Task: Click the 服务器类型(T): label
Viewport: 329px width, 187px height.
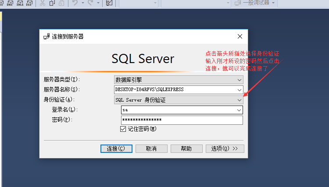Action: pos(62,80)
